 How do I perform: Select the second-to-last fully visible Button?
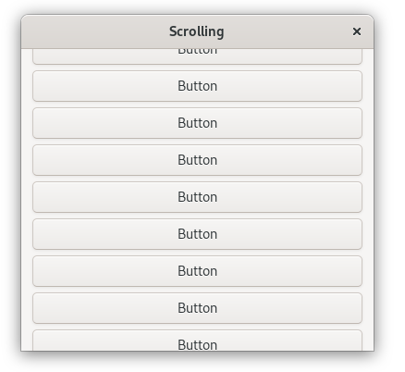pyautogui.click(x=197, y=271)
